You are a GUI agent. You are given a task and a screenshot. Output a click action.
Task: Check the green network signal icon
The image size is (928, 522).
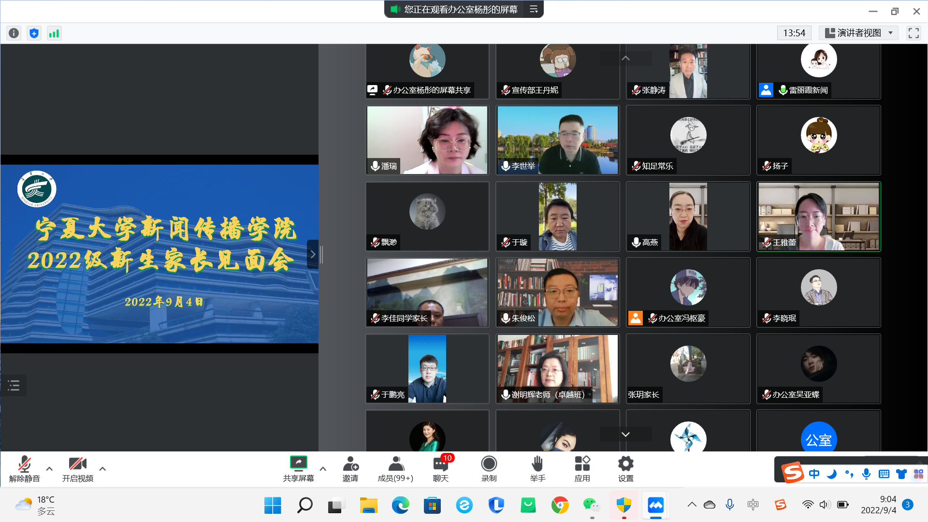[x=54, y=33]
